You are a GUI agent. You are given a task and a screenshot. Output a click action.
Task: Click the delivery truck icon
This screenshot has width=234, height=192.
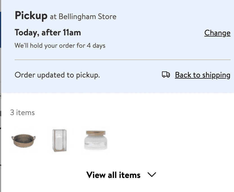166,75
